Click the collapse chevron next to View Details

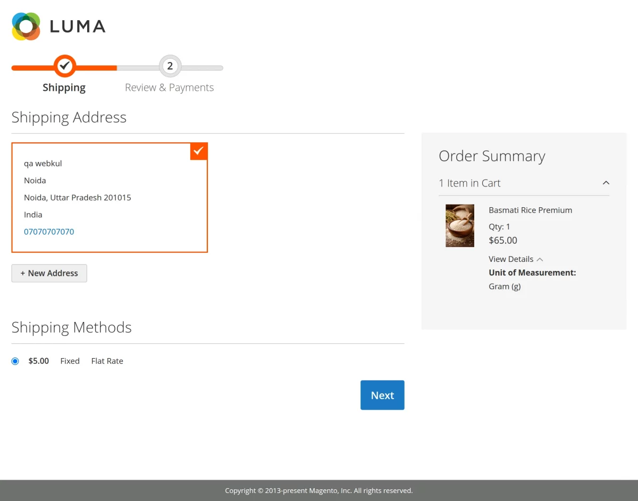click(539, 259)
